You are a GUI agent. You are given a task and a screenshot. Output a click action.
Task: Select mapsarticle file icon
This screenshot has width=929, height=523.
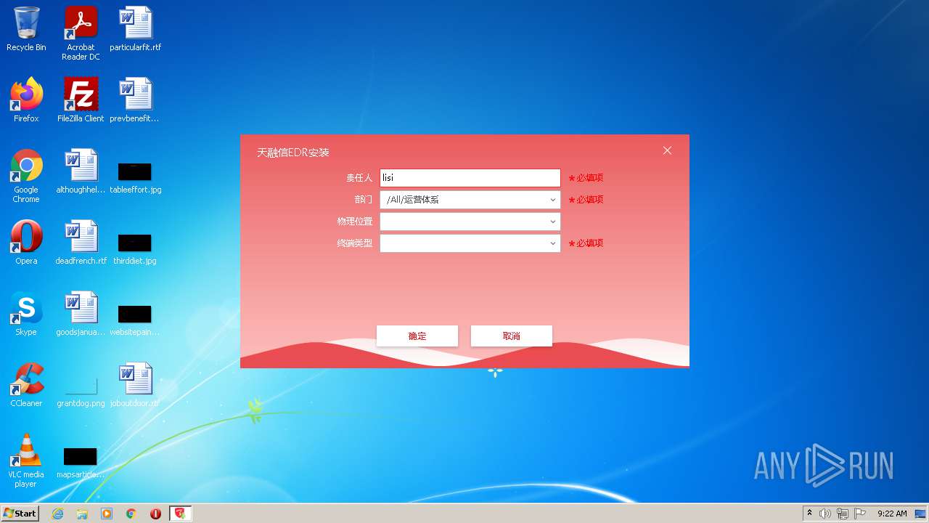[x=81, y=462]
